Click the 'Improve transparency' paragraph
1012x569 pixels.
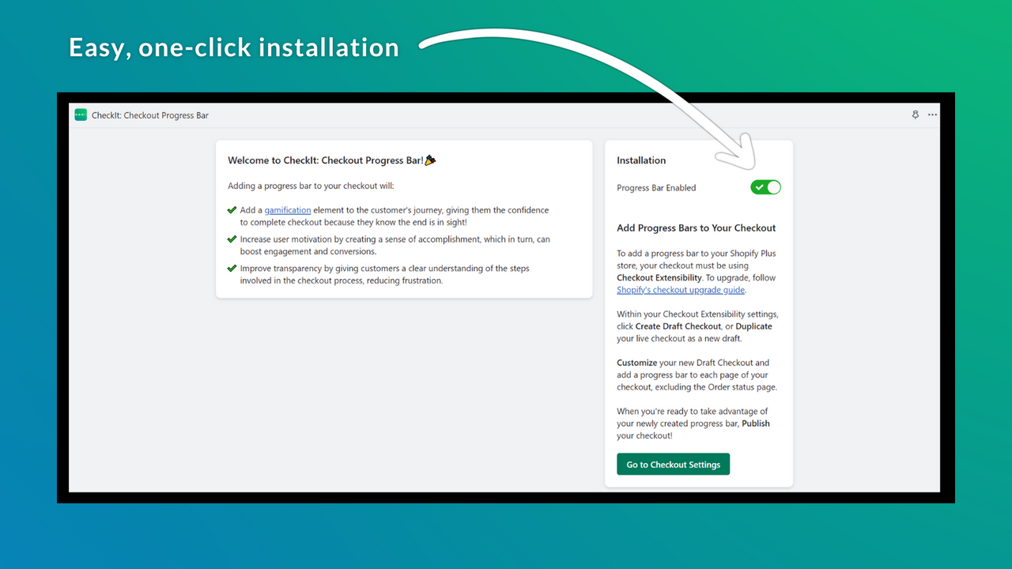coord(385,274)
